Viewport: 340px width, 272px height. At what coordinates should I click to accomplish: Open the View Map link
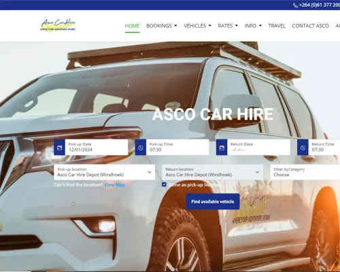(x=114, y=185)
